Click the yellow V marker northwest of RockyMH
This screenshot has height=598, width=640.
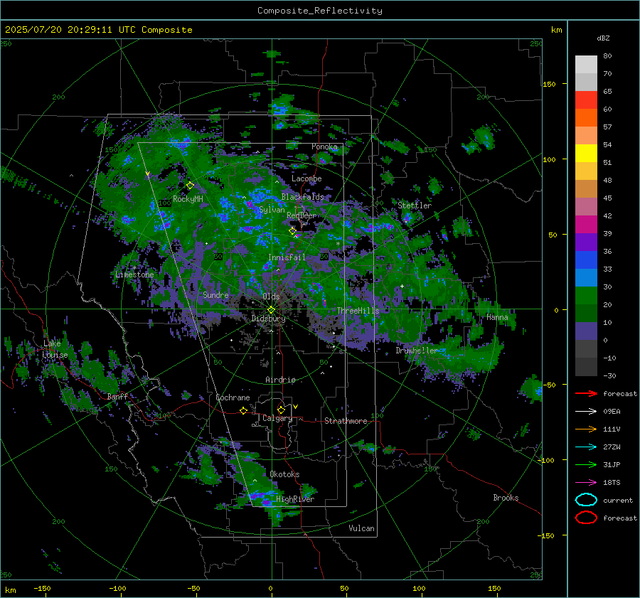[147, 174]
